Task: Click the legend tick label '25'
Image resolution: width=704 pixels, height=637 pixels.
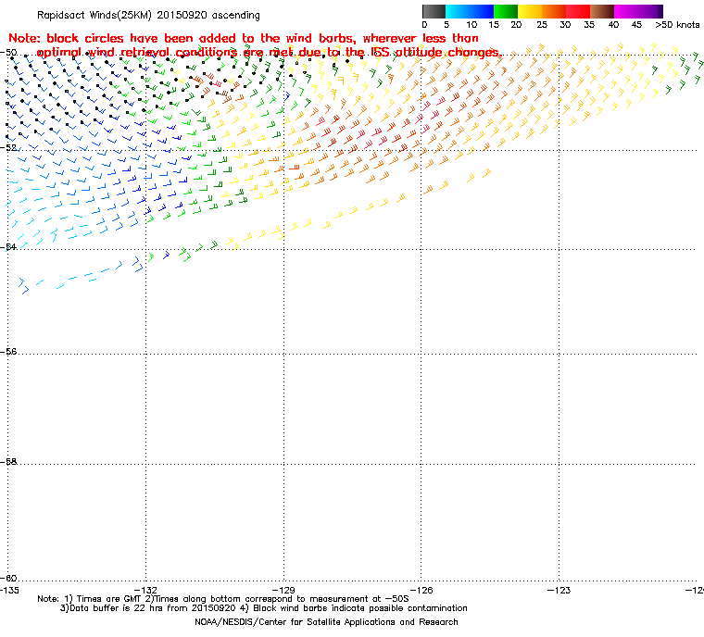Action: click(x=542, y=25)
